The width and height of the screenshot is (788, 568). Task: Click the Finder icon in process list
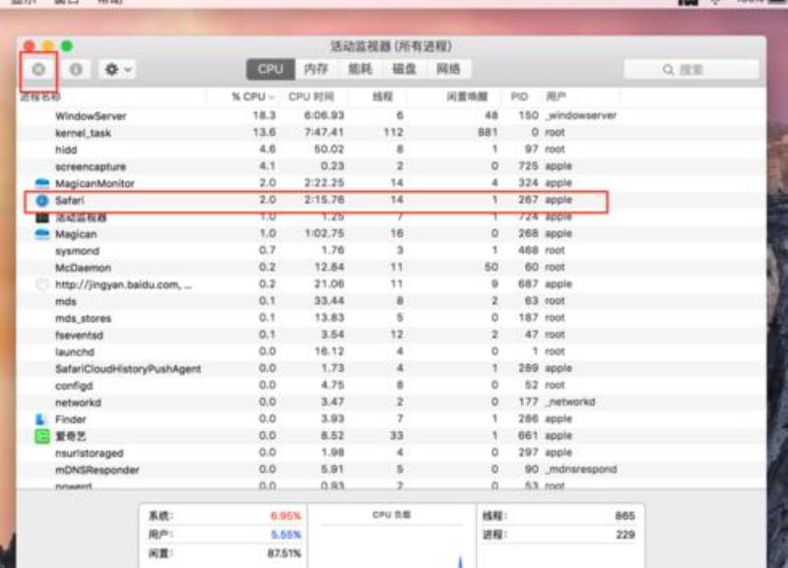(40, 419)
